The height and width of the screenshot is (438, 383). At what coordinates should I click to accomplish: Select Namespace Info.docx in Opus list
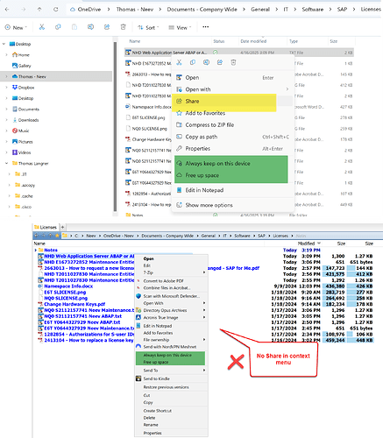point(68,286)
